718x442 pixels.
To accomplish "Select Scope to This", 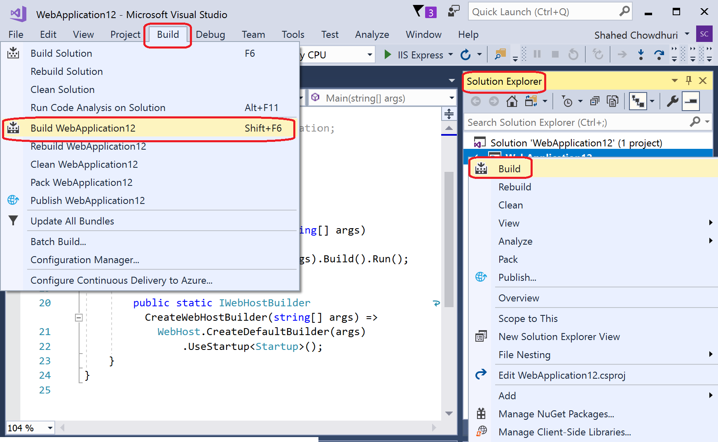I will point(593,318).
